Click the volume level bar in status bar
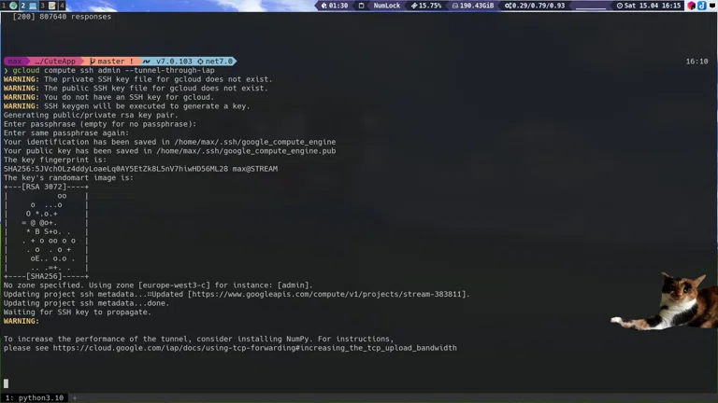 tap(591, 6)
